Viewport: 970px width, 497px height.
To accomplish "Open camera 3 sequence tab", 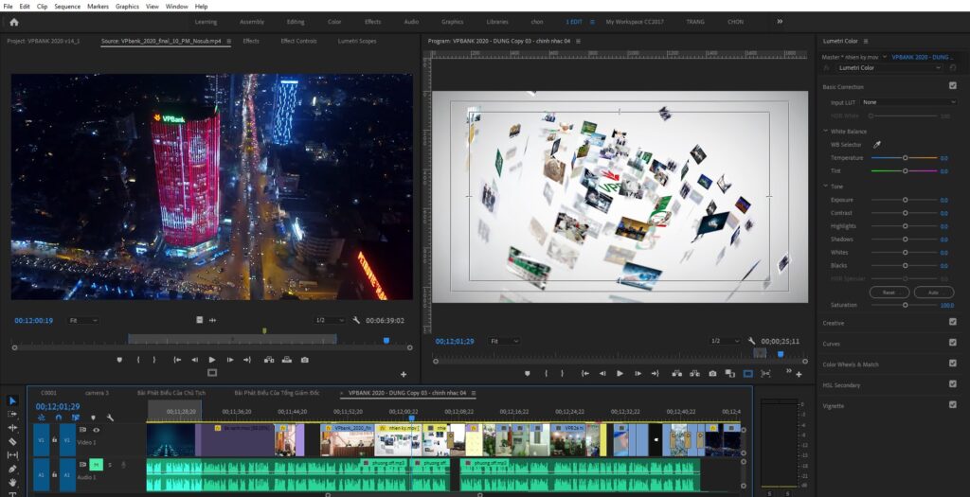I will click(97, 393).
